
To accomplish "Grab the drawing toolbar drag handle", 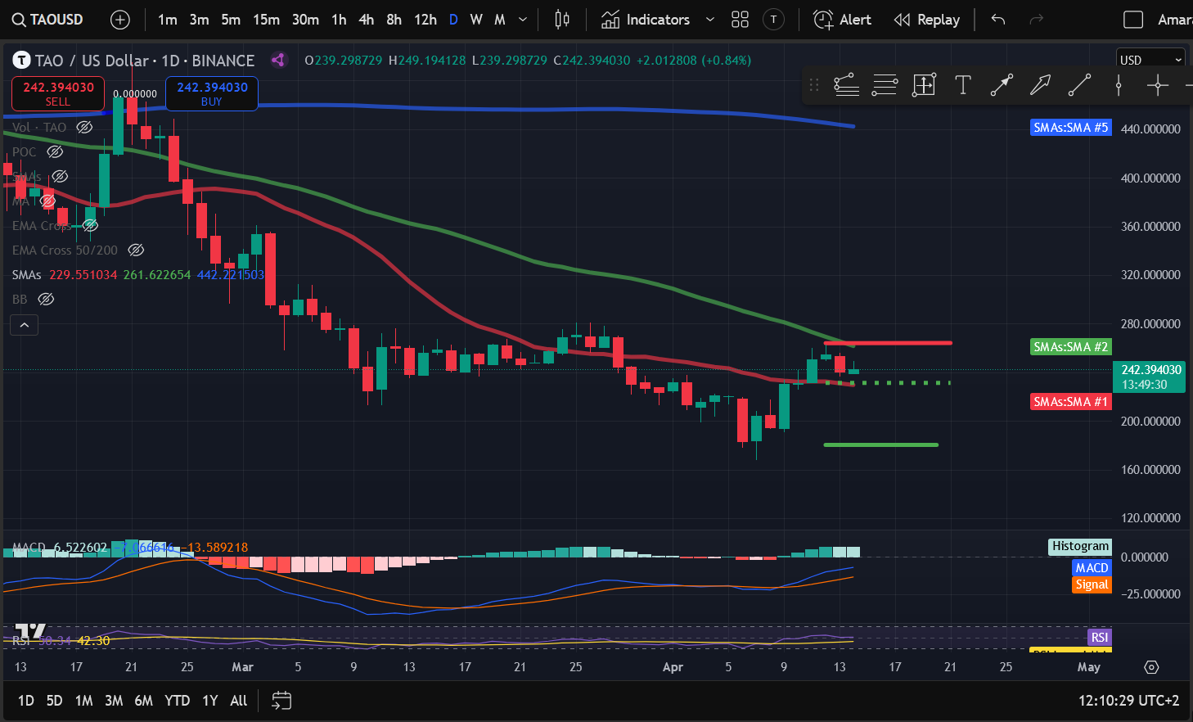I will [x=813, y=84].
